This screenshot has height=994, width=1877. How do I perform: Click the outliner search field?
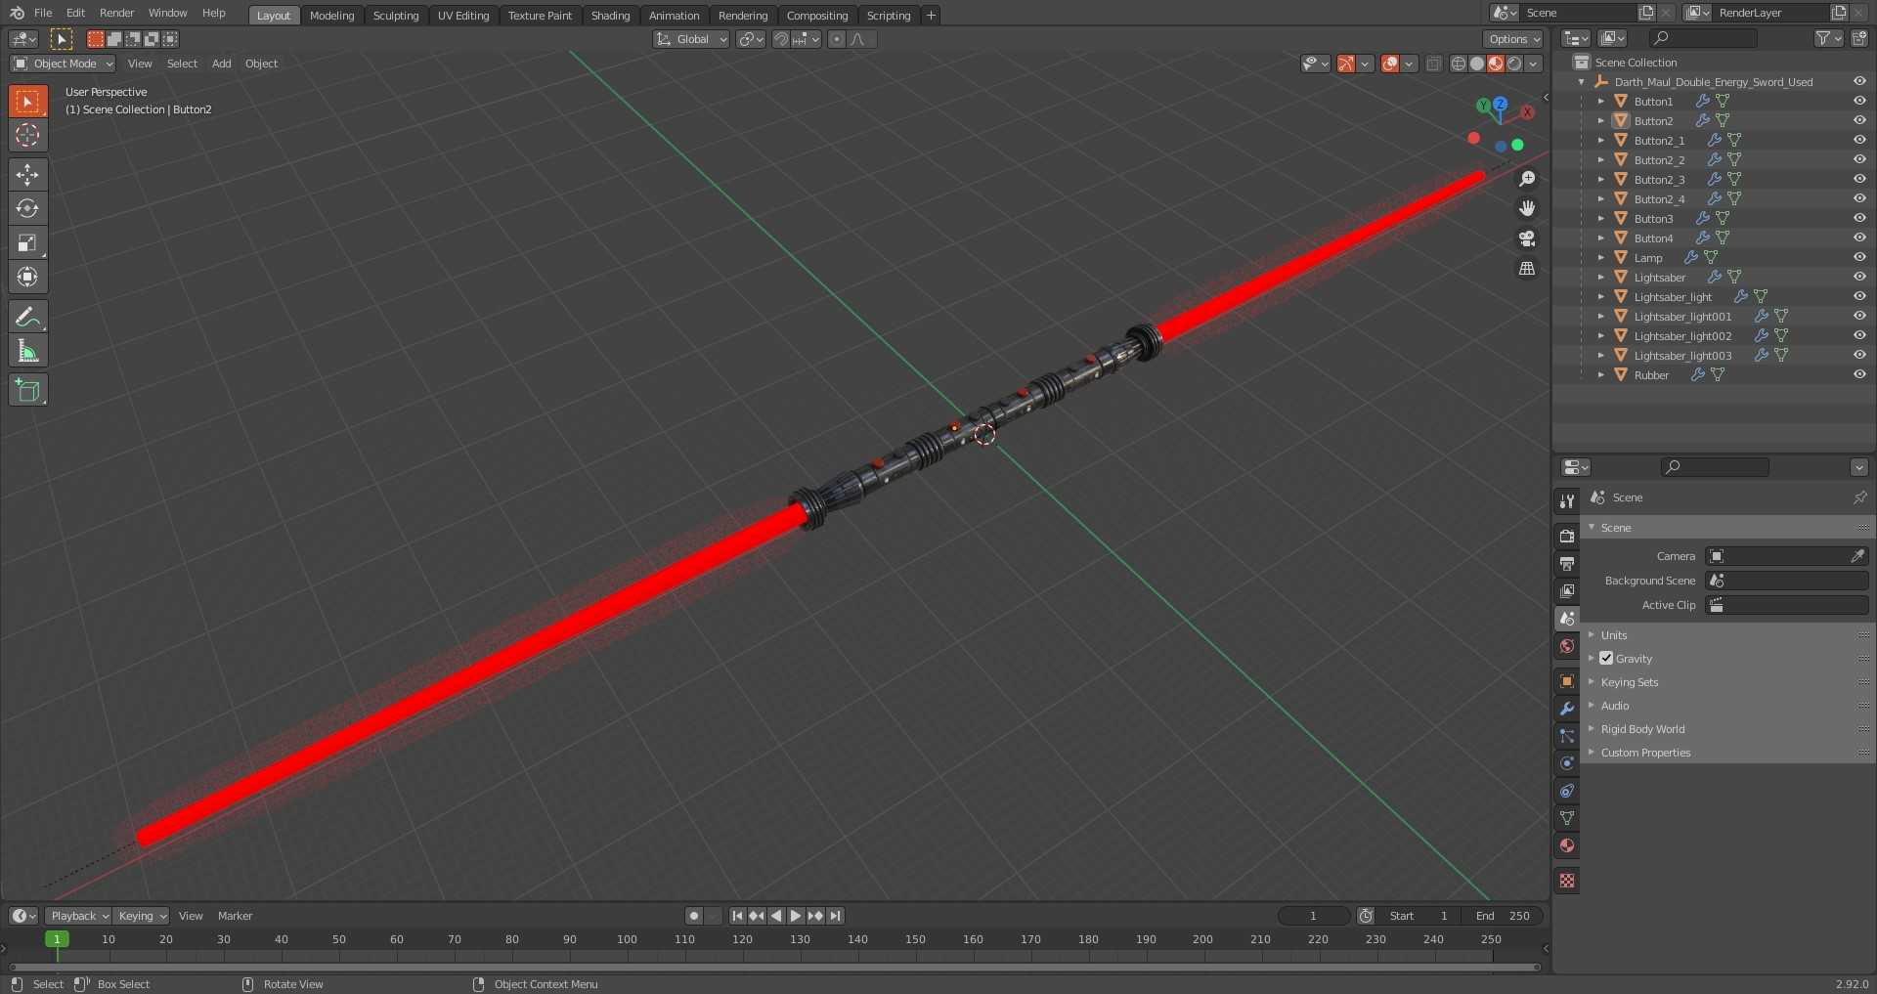(1703, 38)
